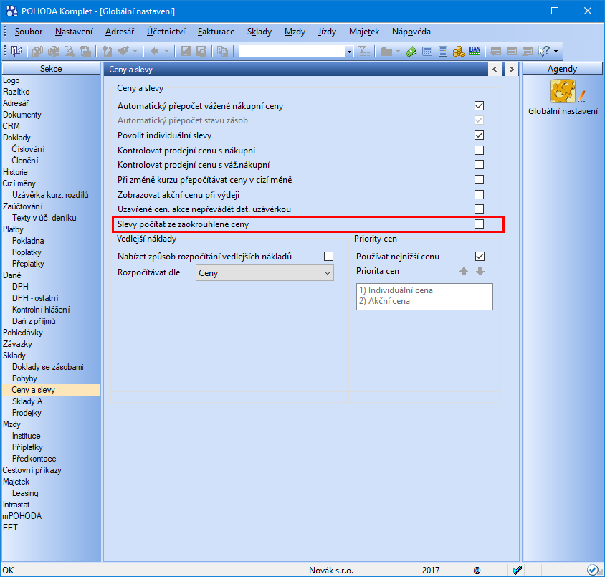Click the blue checkmark in the status bar
Screen dimensions: 605x577
tap(518, 570)
